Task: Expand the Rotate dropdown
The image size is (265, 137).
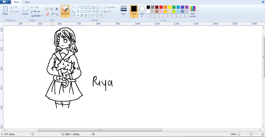Action: 42,16
